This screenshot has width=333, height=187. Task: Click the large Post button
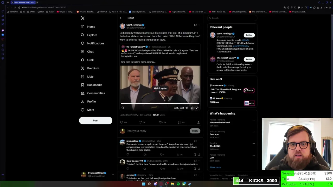[x=95, y=121]
